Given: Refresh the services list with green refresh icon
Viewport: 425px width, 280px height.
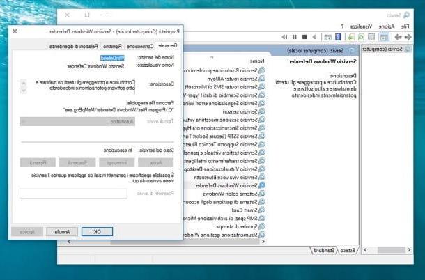Looking at the screenshot, I should point(361,37).
